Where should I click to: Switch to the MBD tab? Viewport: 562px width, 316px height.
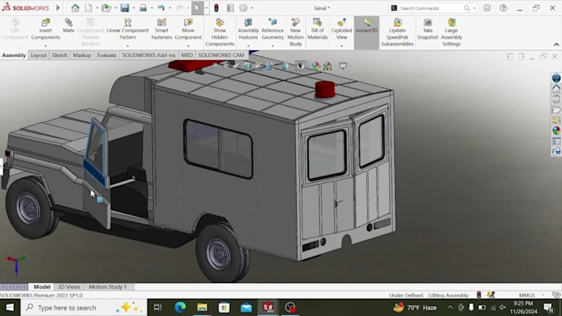coord(187,55)
